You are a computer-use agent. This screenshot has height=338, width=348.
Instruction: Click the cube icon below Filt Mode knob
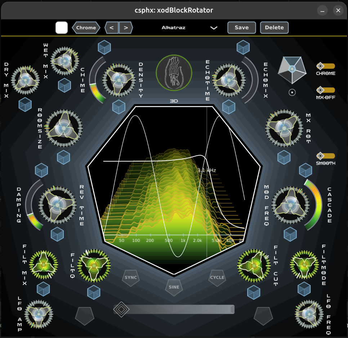(304, 289)
